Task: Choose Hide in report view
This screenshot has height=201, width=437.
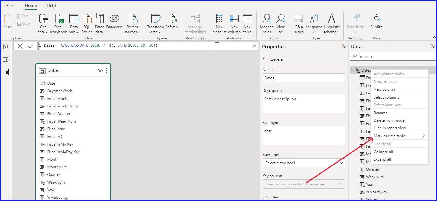Action: tap(399, 128)
